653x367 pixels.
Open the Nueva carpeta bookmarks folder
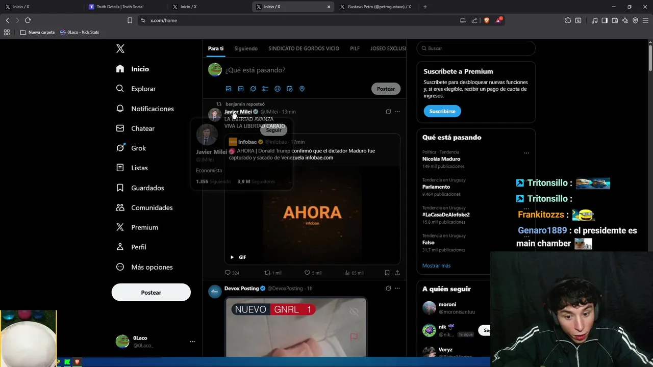37,32
